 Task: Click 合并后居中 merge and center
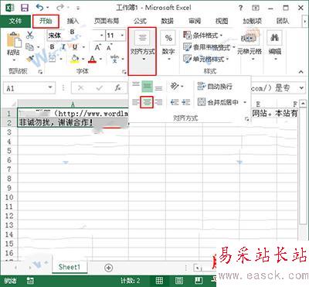(x=218, y=102)
